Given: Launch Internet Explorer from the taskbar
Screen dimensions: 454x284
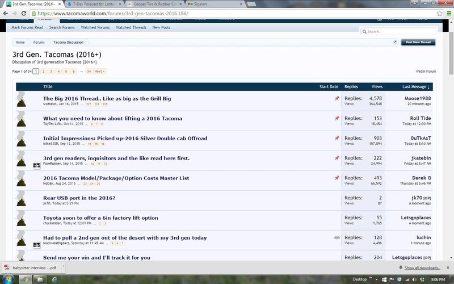Looking at the screenshot, I should coord(54,279).
